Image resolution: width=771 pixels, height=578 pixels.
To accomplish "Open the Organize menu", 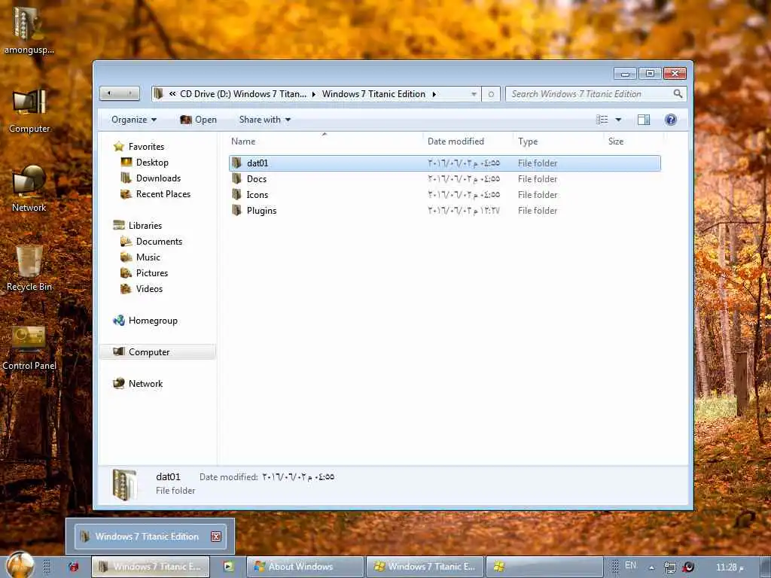I will [134, 120].
